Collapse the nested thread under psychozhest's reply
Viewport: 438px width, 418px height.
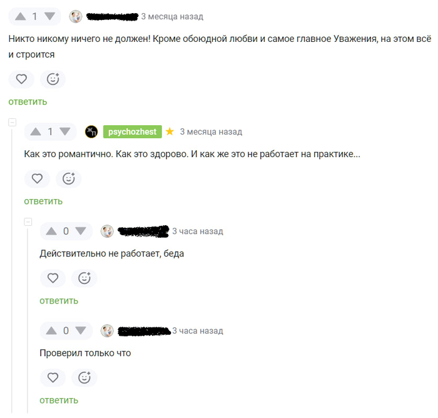(28, 222)
